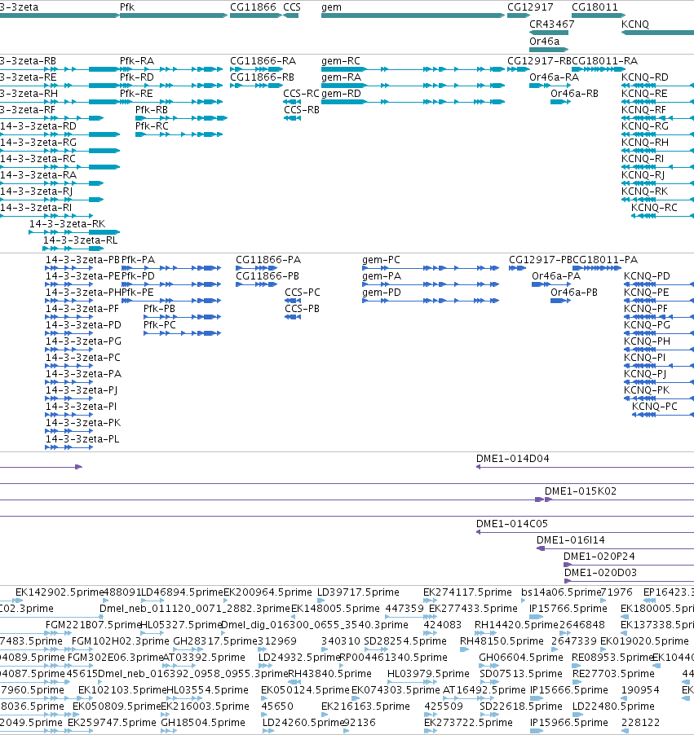Select the gem gene label in top track
The width and height of the screenshot is (694, 735).
coord(331,7)
